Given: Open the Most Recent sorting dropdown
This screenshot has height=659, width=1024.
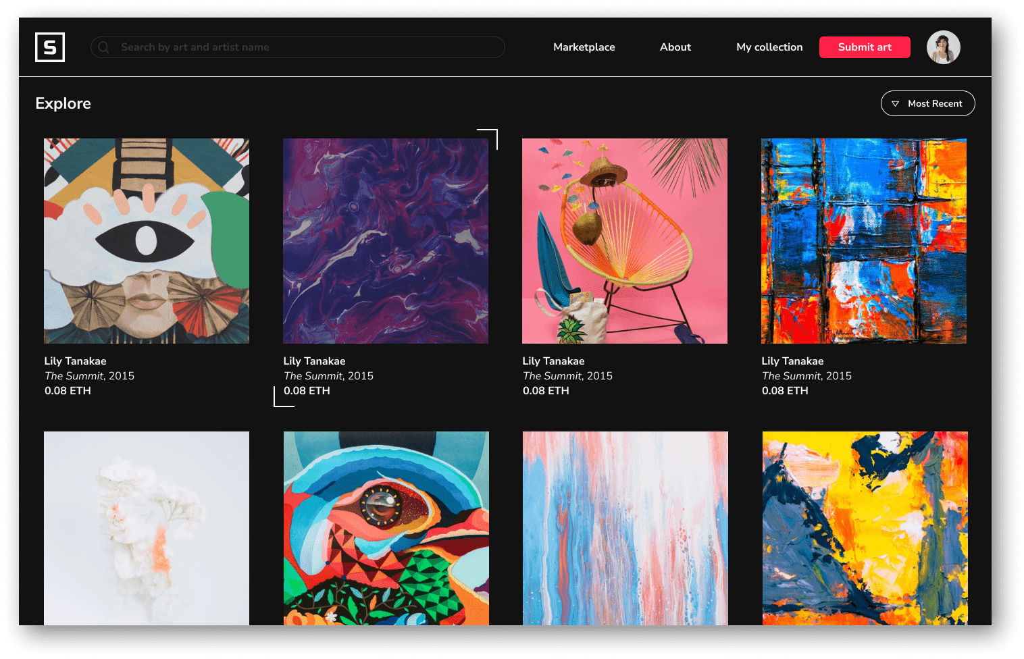Looking at the screenshot, I should [x=927, y=103].
